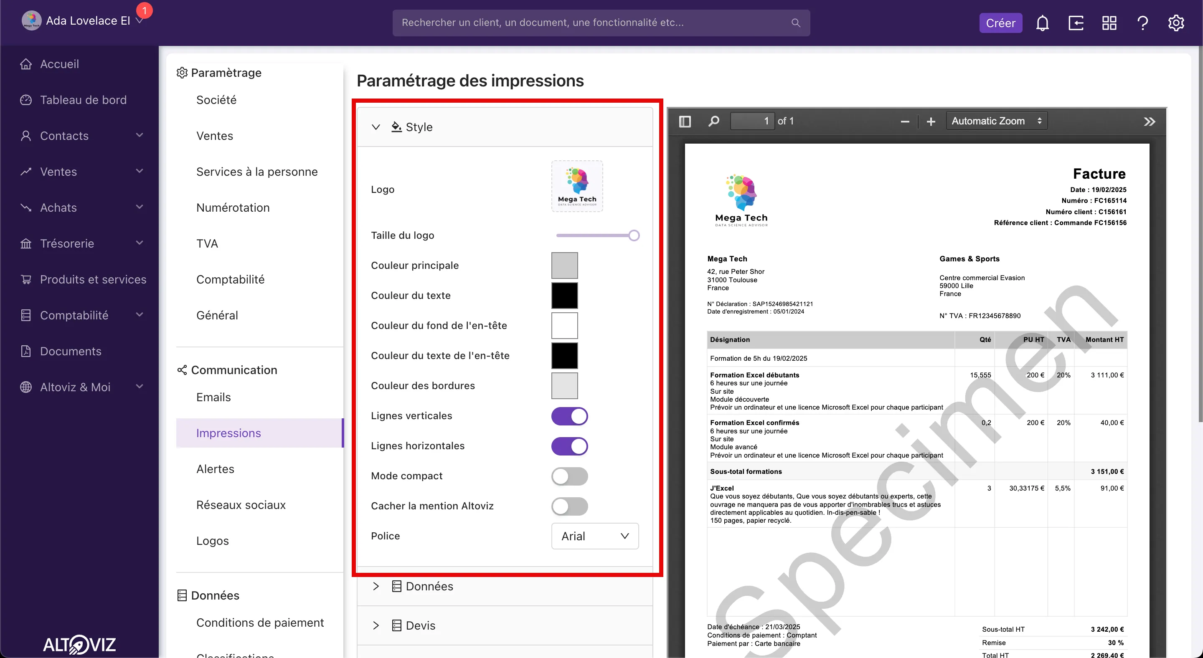Click the Documents file icon
The height and width of the screenshot is (658, 1203).
tap(26, 351)
